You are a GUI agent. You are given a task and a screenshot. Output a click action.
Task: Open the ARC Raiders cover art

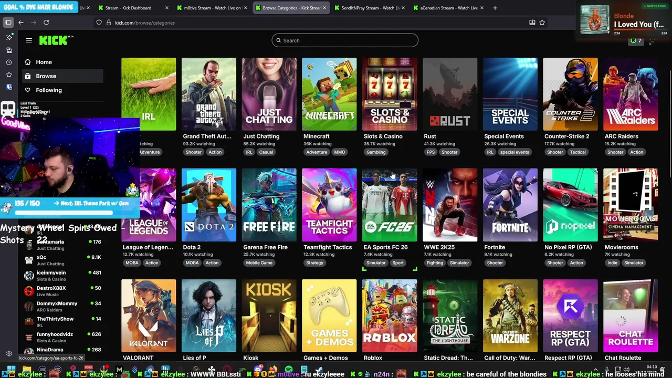coord(631,94)
